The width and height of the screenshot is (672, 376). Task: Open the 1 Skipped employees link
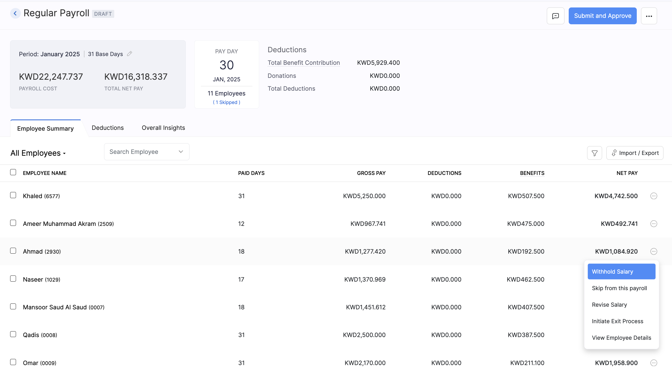226,102
